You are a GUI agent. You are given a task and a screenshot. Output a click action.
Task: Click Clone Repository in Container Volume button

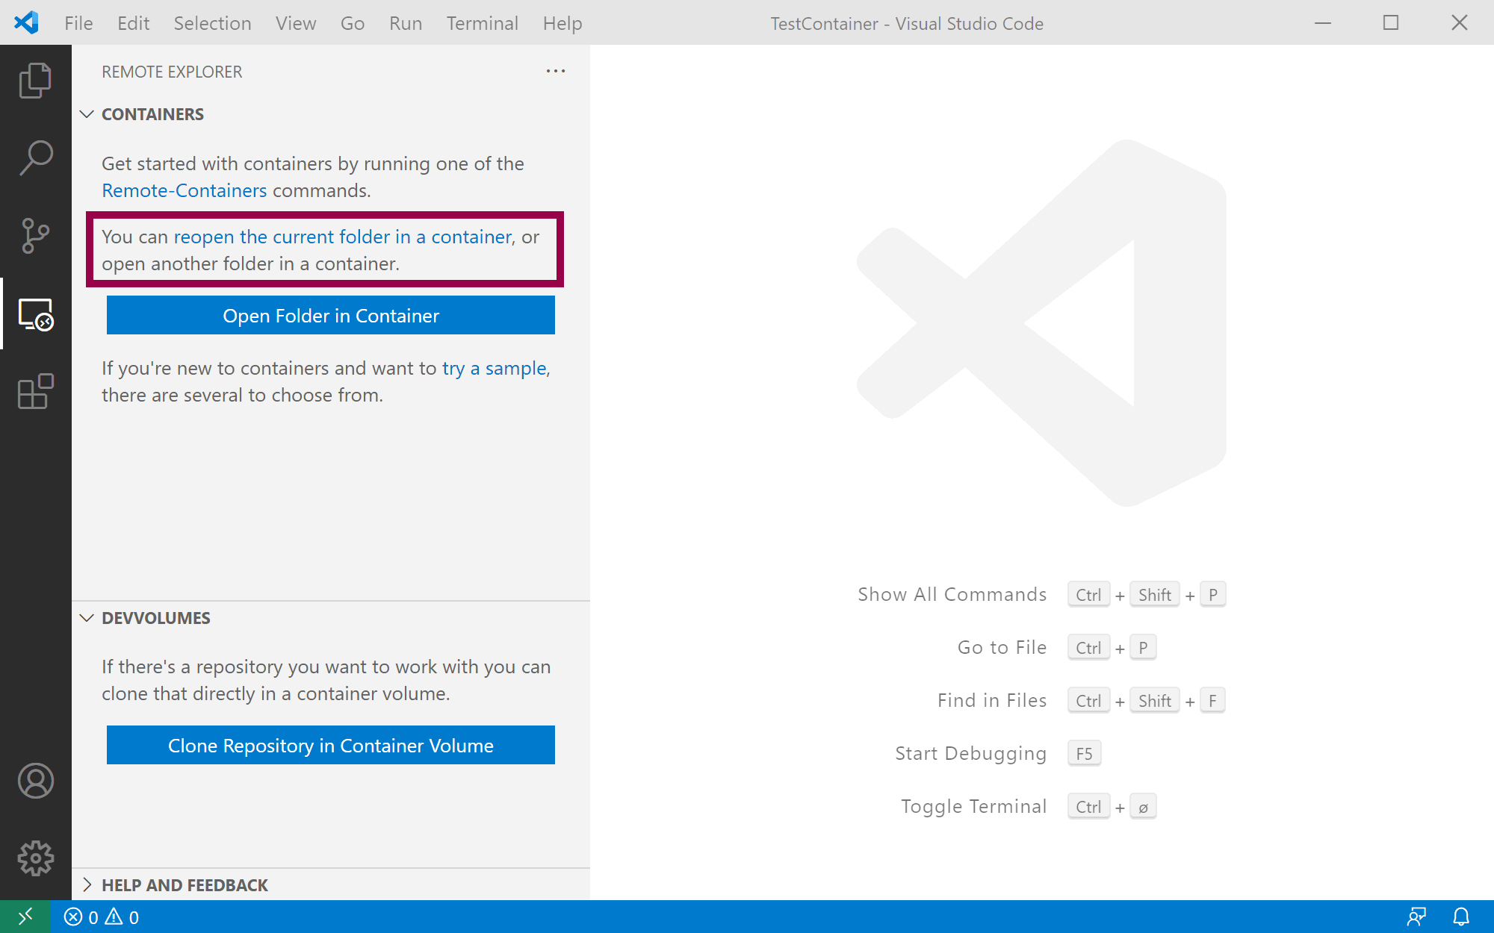330,746
